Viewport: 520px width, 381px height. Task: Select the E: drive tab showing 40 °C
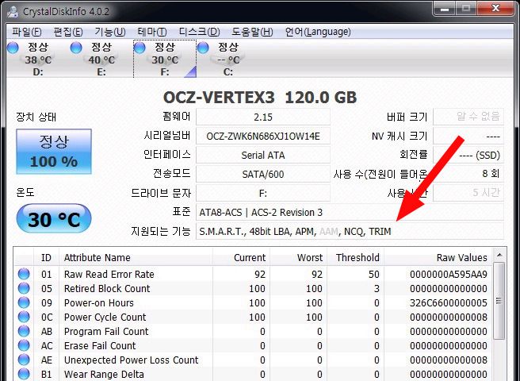coord(101,59)
